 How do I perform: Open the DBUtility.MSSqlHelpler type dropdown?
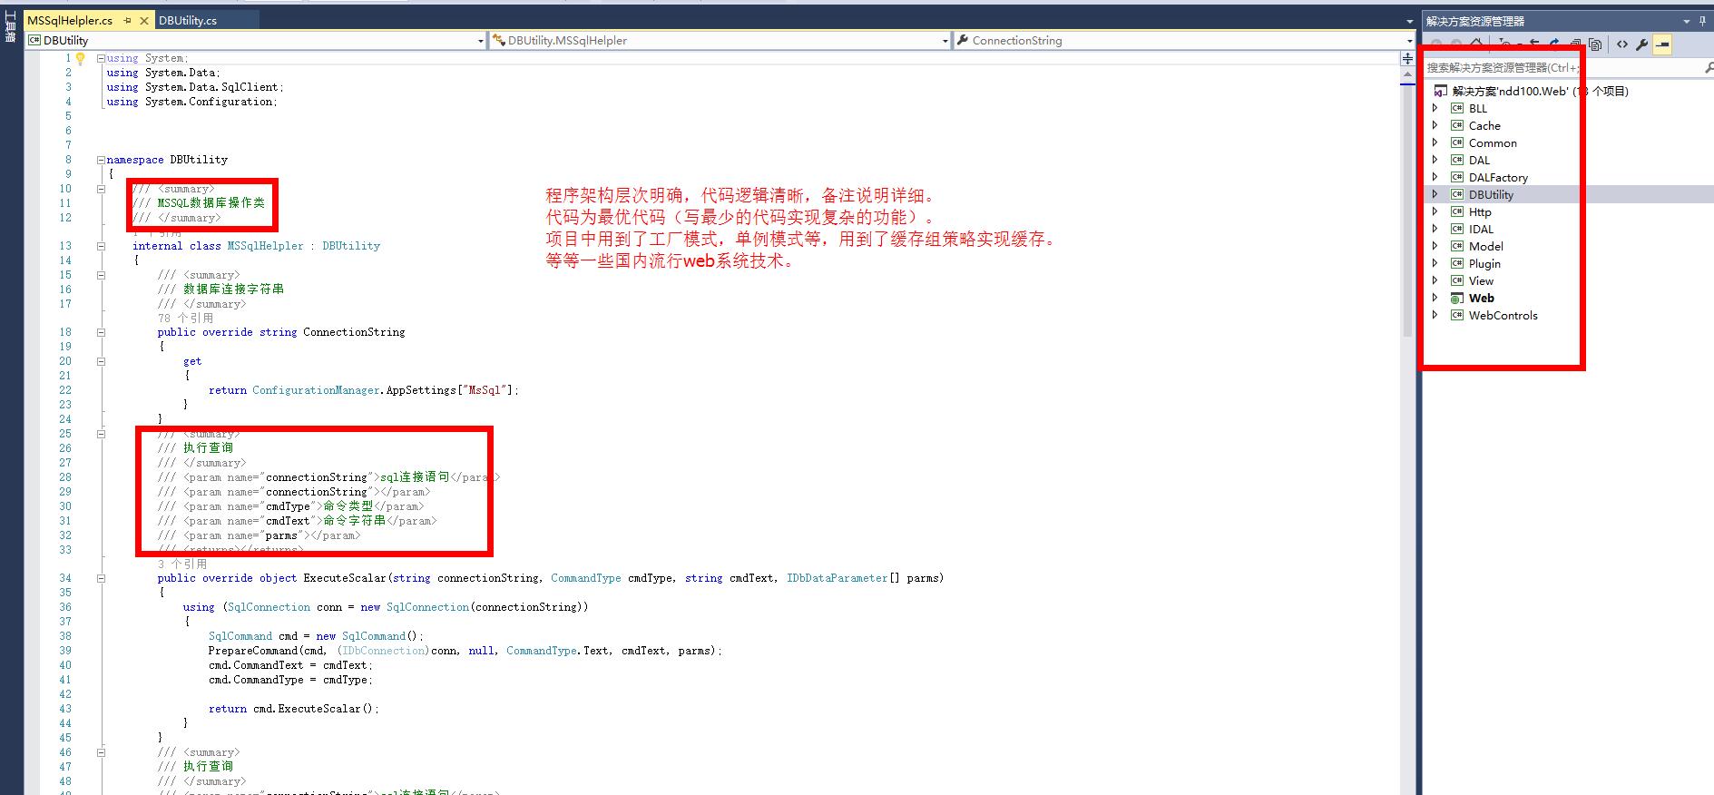point(945,41)
